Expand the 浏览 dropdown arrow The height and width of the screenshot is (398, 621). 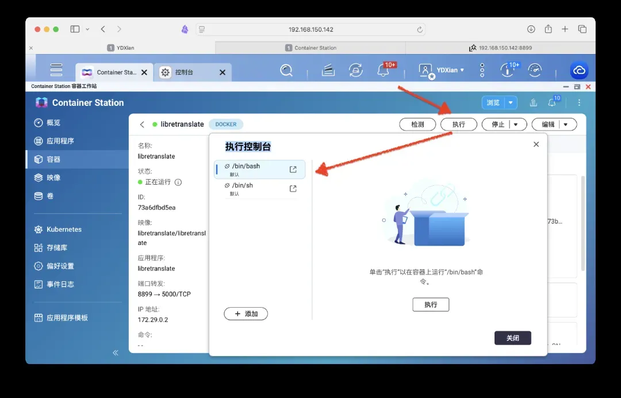point(510,103)
